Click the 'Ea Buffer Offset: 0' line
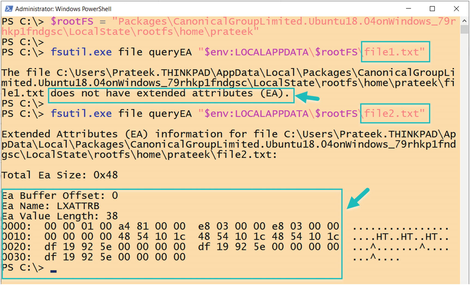The image size is (470, 285). pyautogui.click(x=60, y=196)
